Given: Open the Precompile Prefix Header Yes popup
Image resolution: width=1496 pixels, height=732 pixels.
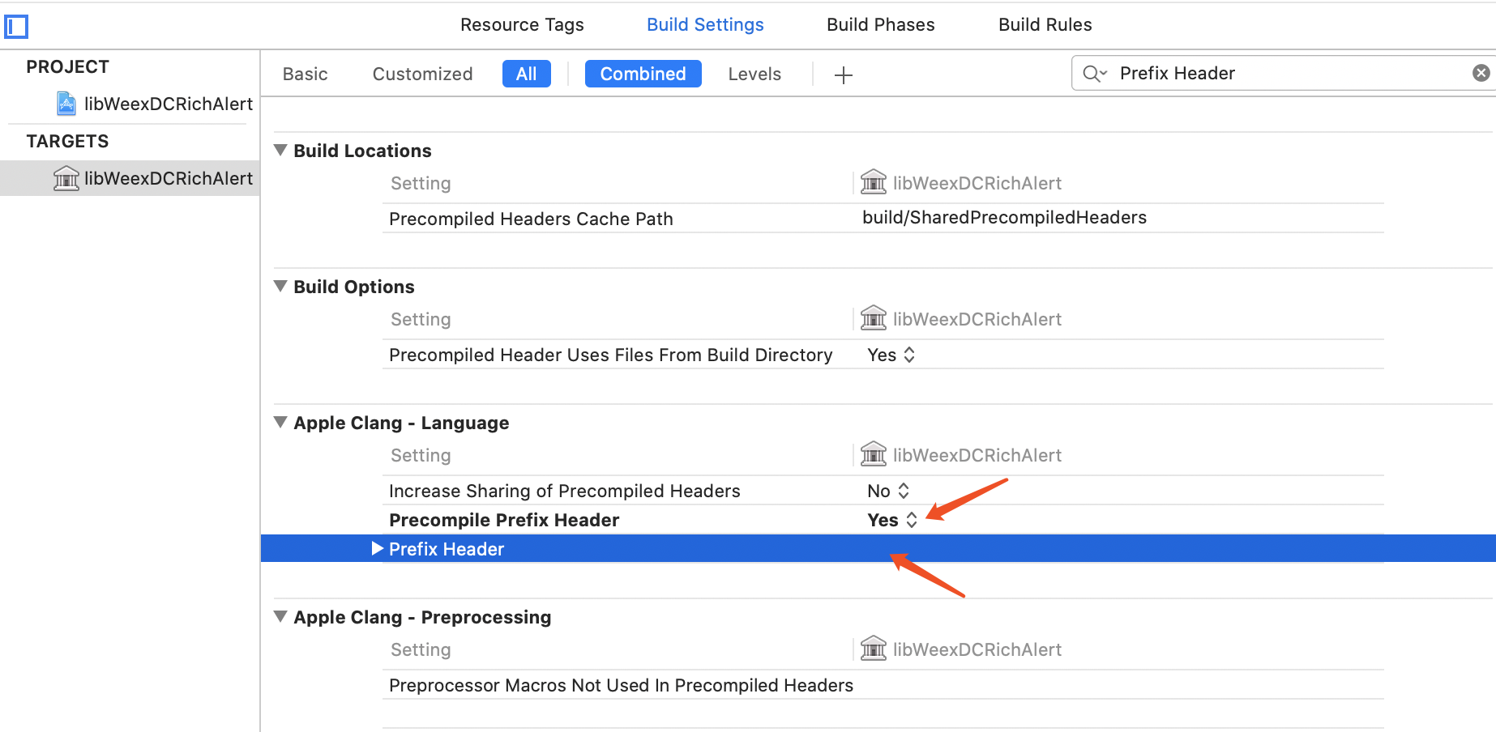Looking at the screenshot, I should (x=892, y=520).
